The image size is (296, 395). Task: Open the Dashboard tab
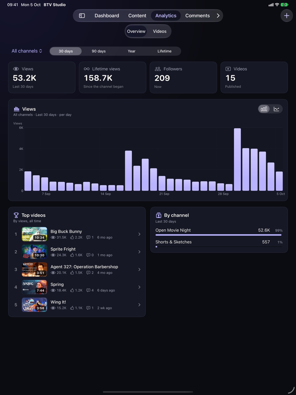pyautogui.click(x=107, y=16)
